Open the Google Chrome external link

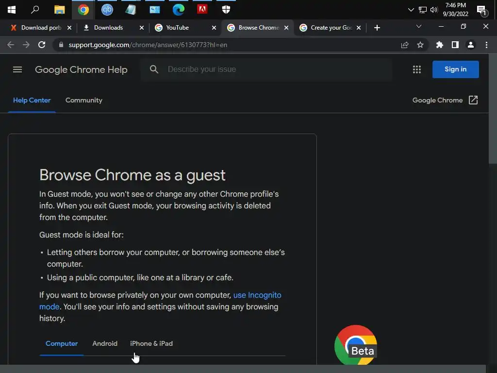(x=445, y=100)
